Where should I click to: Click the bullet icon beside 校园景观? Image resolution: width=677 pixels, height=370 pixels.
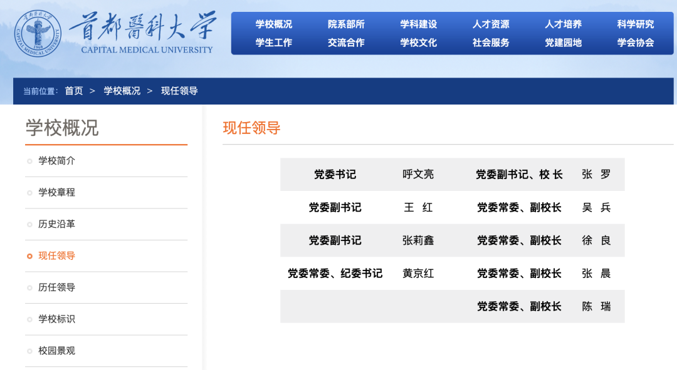[29, 351]
